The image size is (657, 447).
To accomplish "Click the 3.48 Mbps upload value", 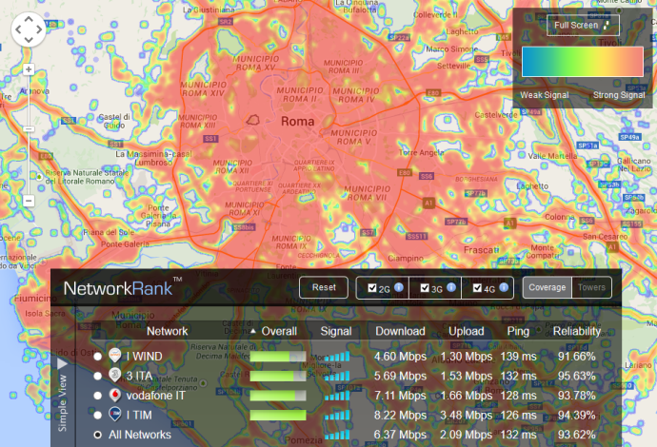I will coord(466,416).
